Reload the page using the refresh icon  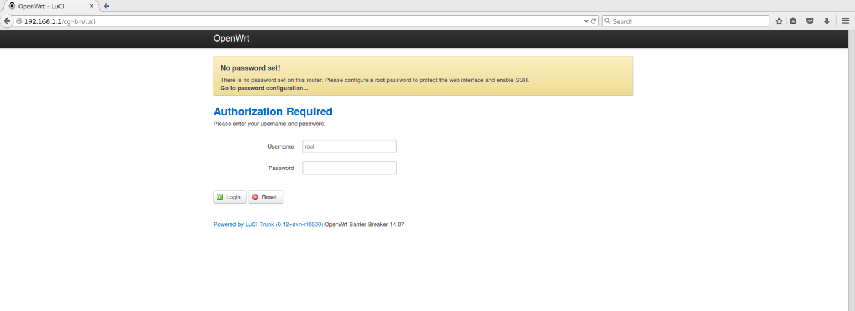(x=594, y=21)
